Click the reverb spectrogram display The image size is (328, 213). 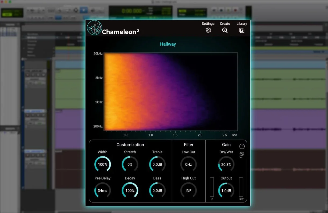[x=170, y=91]
